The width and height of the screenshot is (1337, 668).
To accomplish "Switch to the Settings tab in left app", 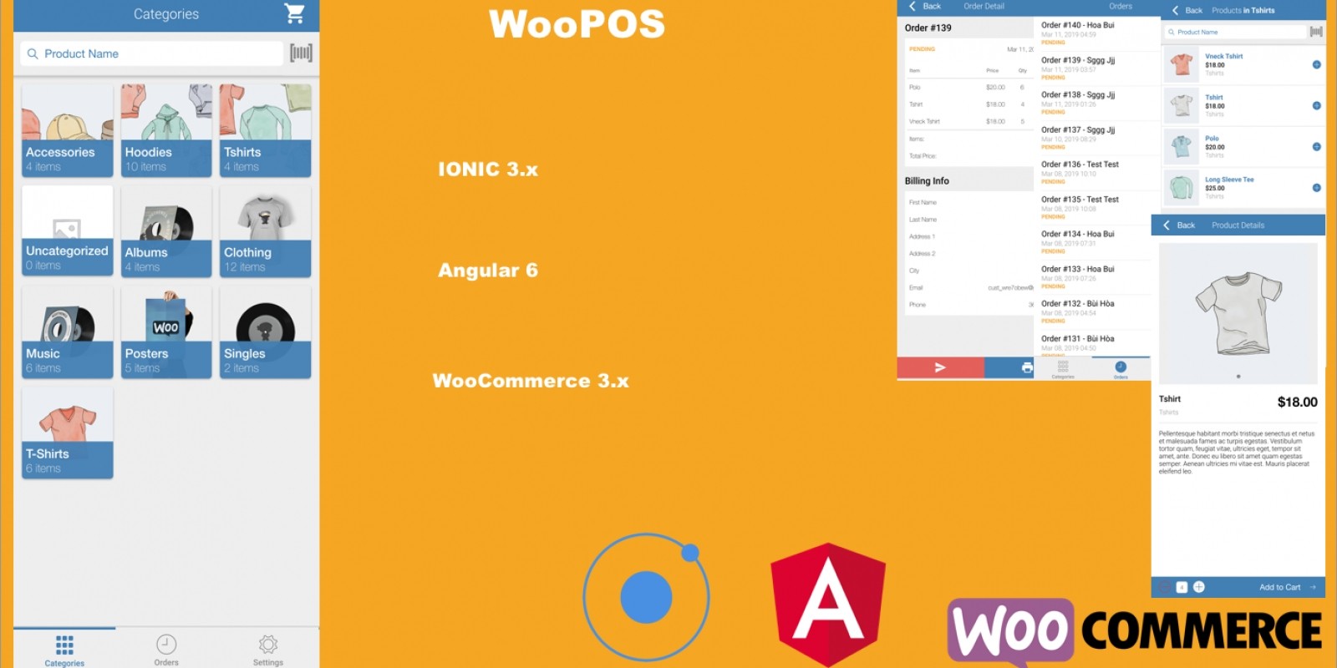I will (x=268, y=650).
